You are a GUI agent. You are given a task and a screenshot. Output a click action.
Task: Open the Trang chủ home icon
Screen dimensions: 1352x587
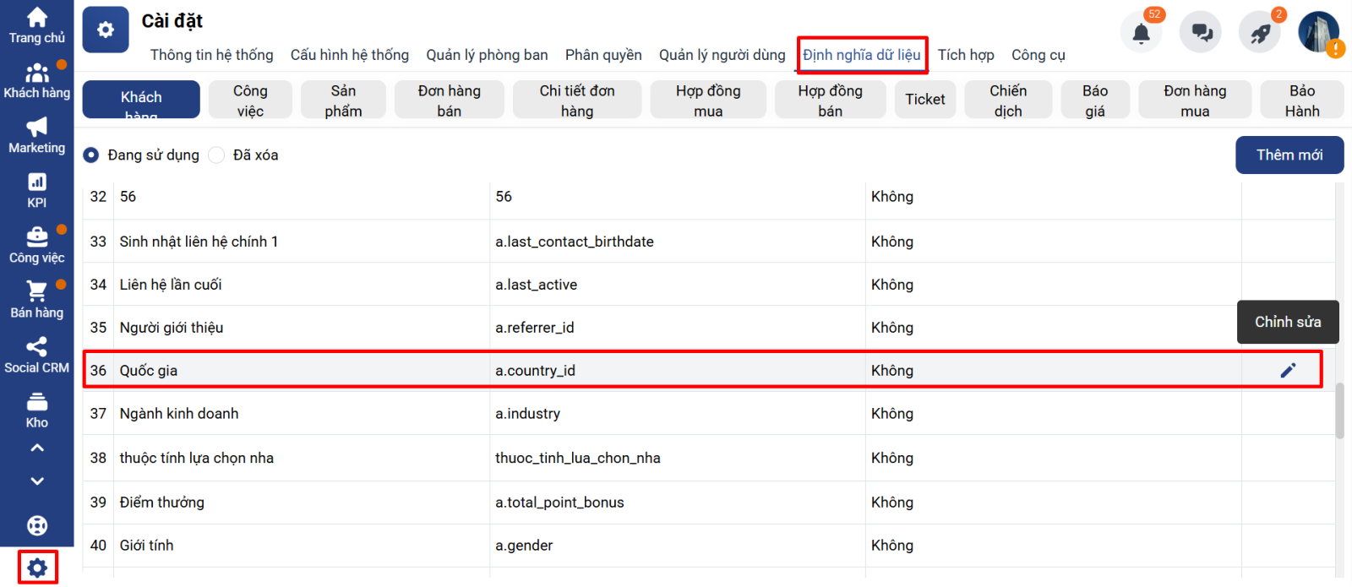pyautogui.click(x=37, y=17)
